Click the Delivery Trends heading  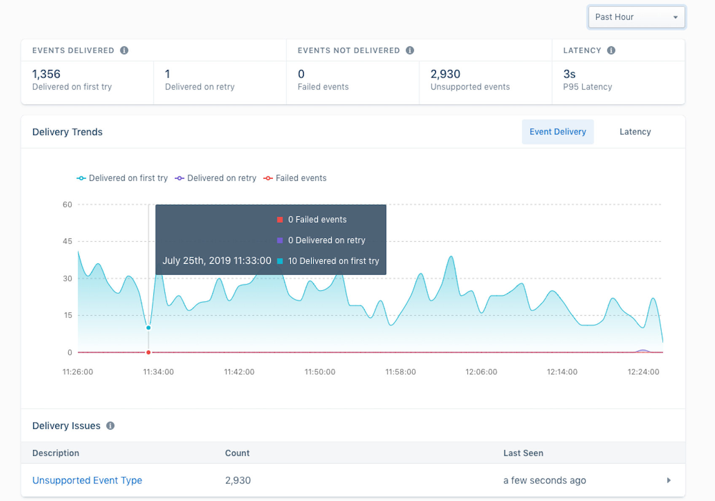(x=67, y=131)
